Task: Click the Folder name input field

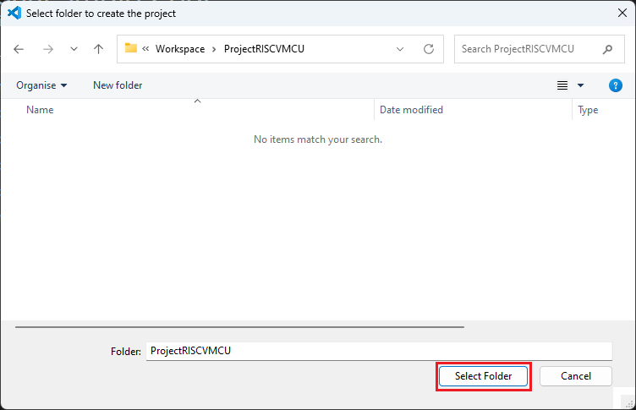Action: click(x=379, y=351)
